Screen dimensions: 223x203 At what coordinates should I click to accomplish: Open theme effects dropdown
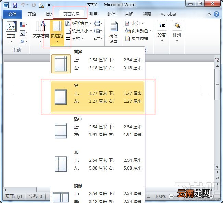24,42
